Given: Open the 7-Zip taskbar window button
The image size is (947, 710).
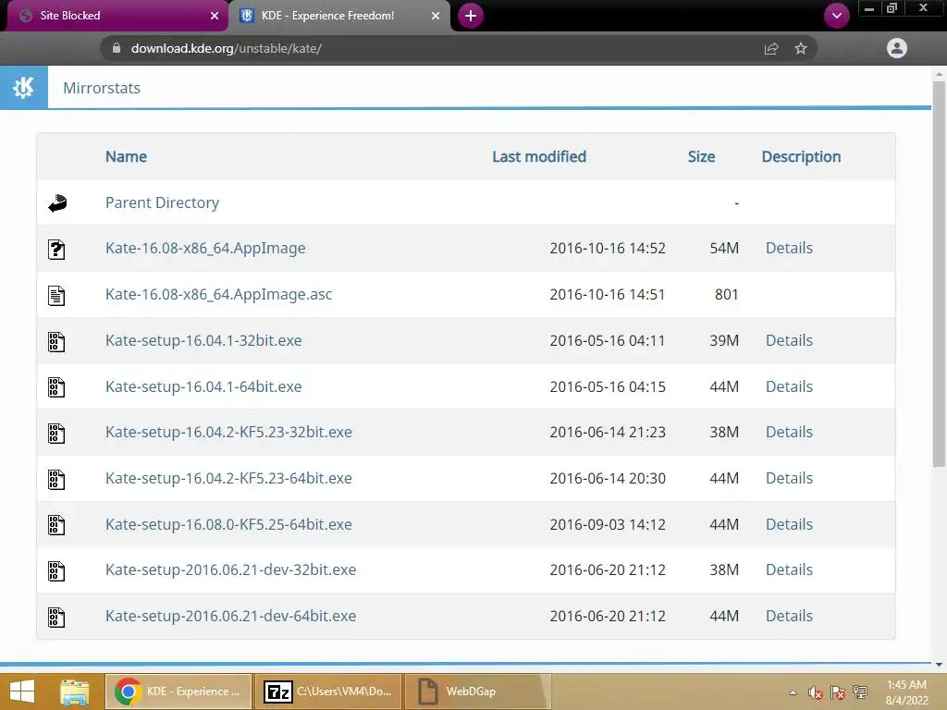Looking at the screenshot, I should (x=328, y=692).
